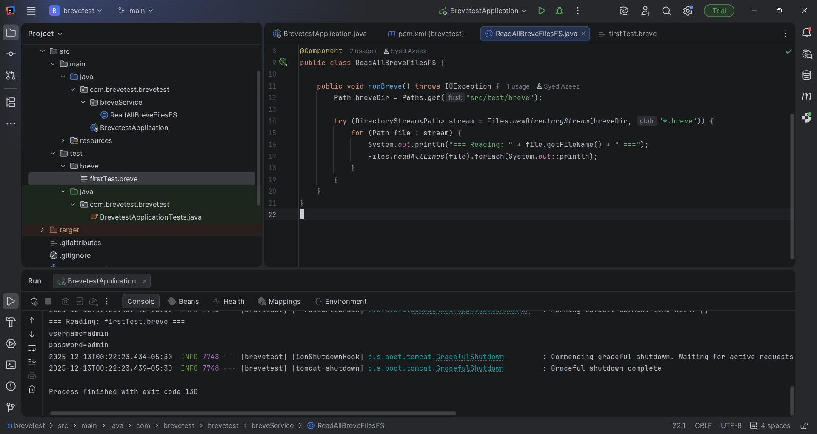This screenshot has height=434, width=817.
Task: Click breveService in the breadcrumb bar
Action: [272, 425]
